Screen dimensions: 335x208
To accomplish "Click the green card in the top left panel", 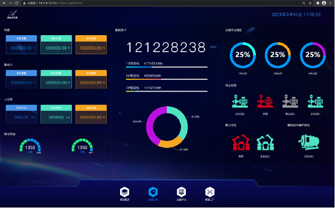I will click(x=56, y=45).
